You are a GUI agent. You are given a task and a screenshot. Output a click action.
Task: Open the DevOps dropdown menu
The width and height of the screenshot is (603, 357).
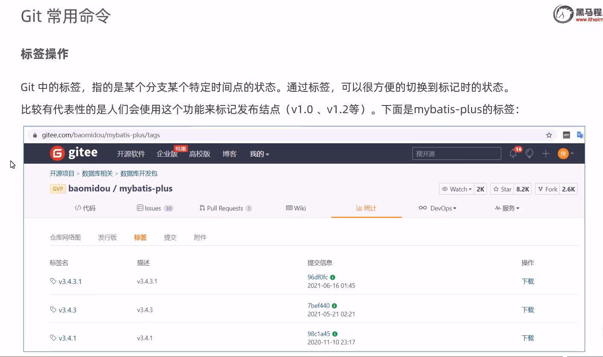point(438,208)
